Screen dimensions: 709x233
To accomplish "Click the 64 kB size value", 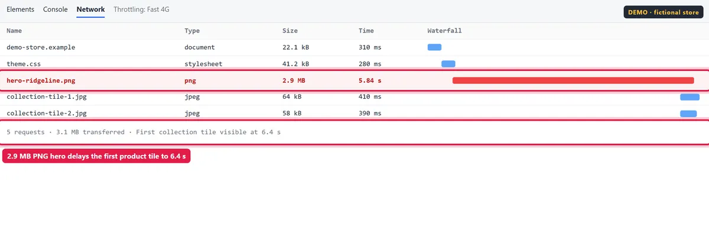I will [x=292, y=96].
